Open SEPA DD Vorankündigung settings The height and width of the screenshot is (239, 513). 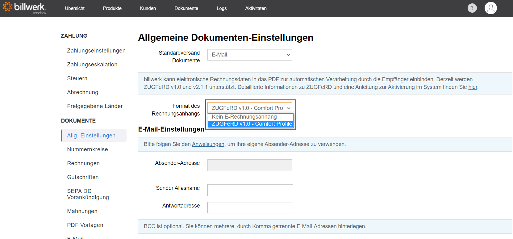[x=88, y=194]
